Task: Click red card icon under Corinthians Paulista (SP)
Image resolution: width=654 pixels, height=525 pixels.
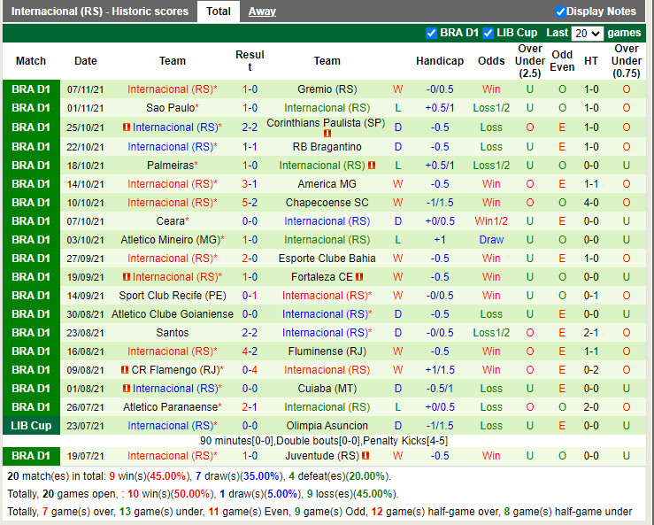Action: click(327, 134)
